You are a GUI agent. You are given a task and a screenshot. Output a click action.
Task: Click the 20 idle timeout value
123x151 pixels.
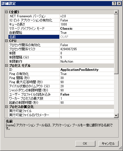87,86
